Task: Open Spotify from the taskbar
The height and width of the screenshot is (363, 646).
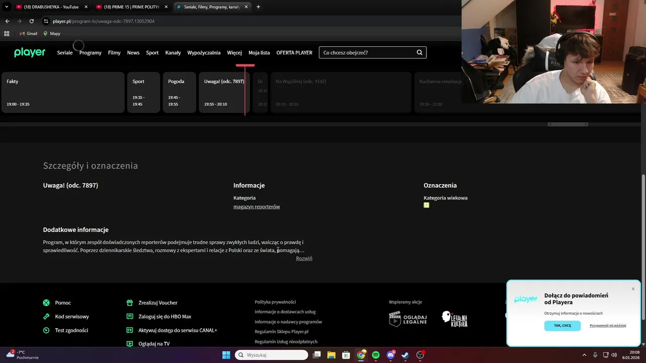Action: [x=375, y=355]
